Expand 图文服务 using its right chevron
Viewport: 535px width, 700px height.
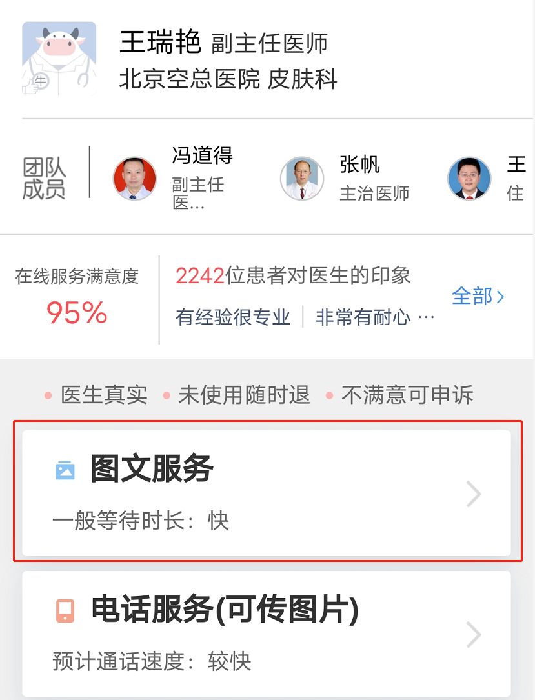474,494
